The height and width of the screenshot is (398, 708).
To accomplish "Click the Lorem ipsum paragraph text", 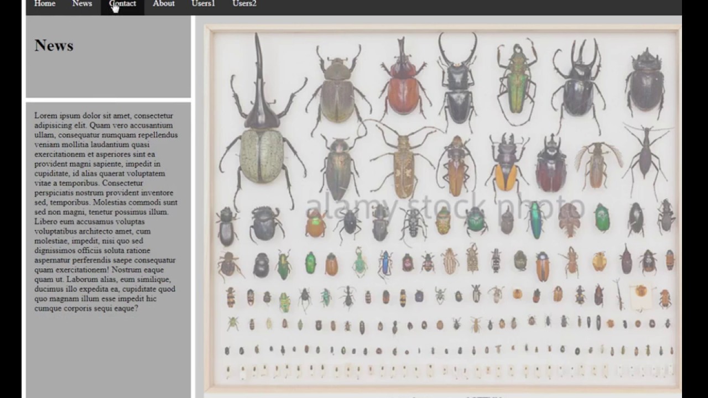I will tap(106, 212).
